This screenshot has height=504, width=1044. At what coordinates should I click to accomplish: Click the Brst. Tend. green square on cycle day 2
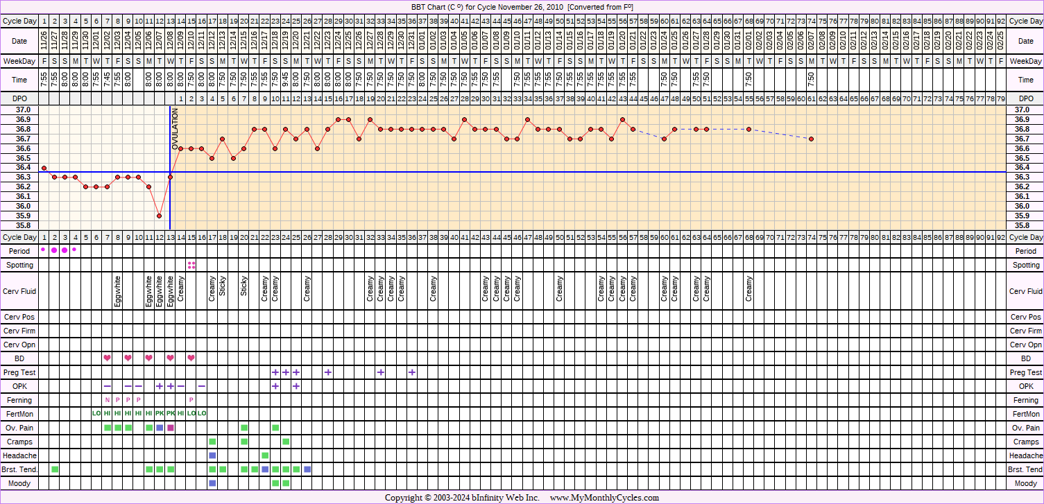[x=55, y=469]
